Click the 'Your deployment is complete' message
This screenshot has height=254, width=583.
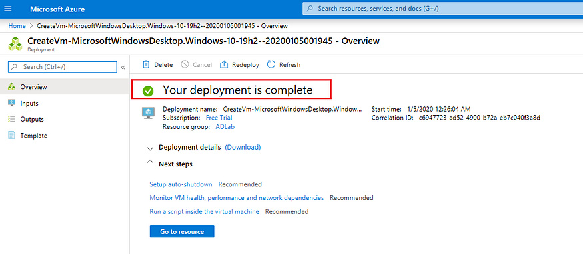coord(238,90)
